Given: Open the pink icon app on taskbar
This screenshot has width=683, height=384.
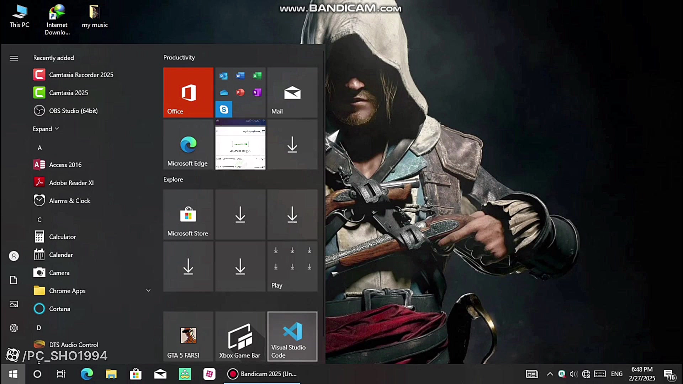Looking at the screenshot, I should 209,374.
